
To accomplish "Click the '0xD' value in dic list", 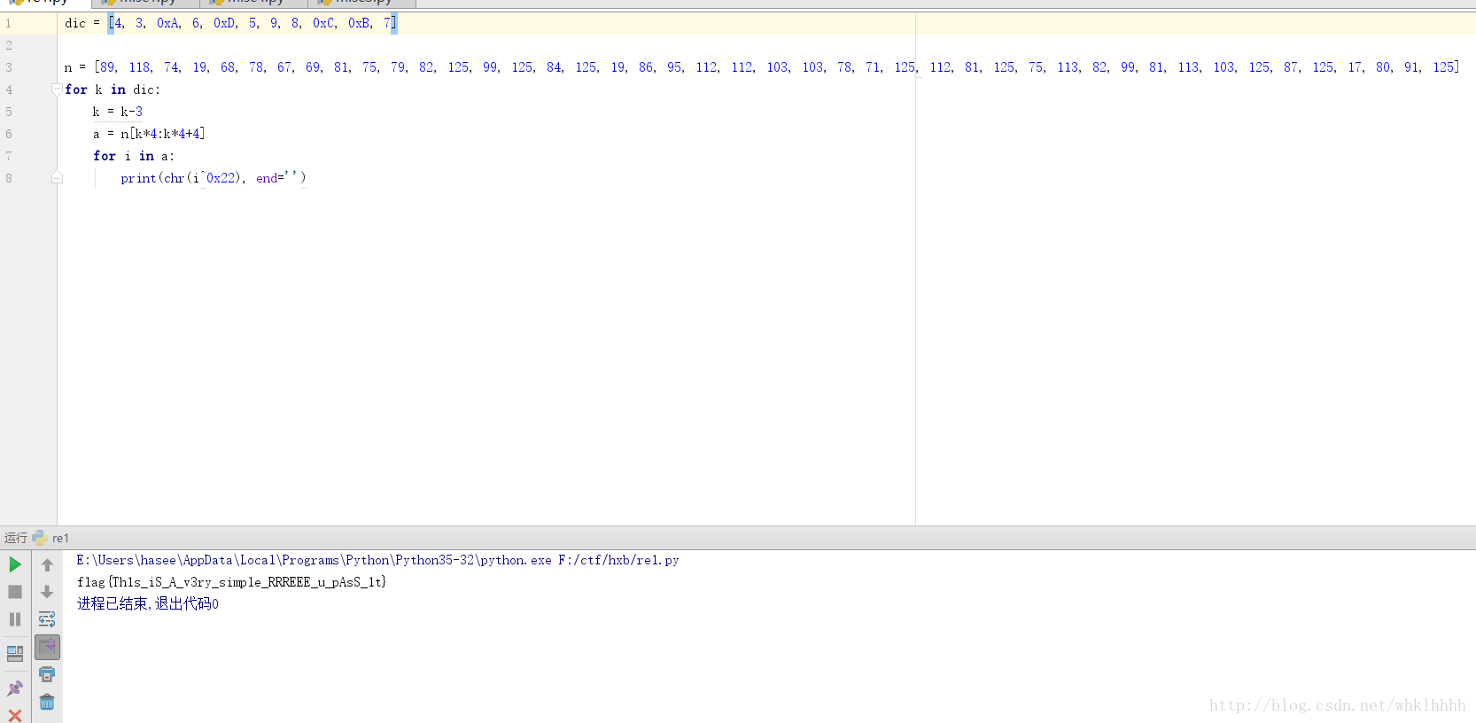I will pos(225,23).
